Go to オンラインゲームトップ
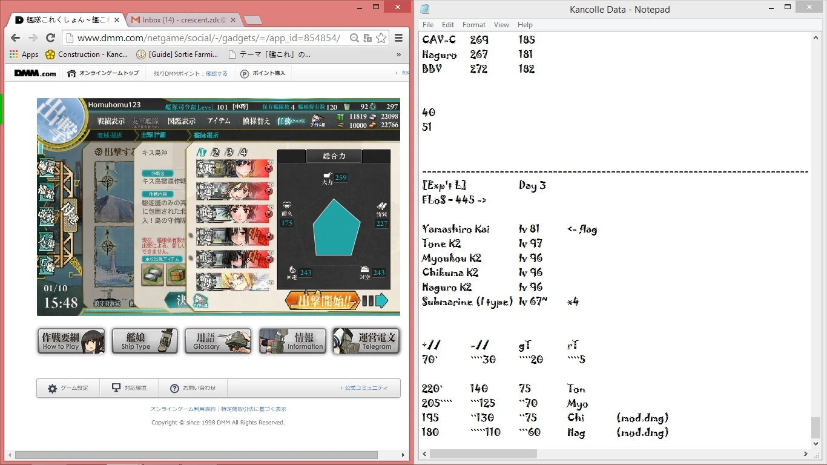Image resolution: width=827 pixels, height=465 pixels. tap(103, 73)
